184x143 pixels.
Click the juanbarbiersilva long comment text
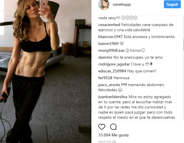click(137, 107)
